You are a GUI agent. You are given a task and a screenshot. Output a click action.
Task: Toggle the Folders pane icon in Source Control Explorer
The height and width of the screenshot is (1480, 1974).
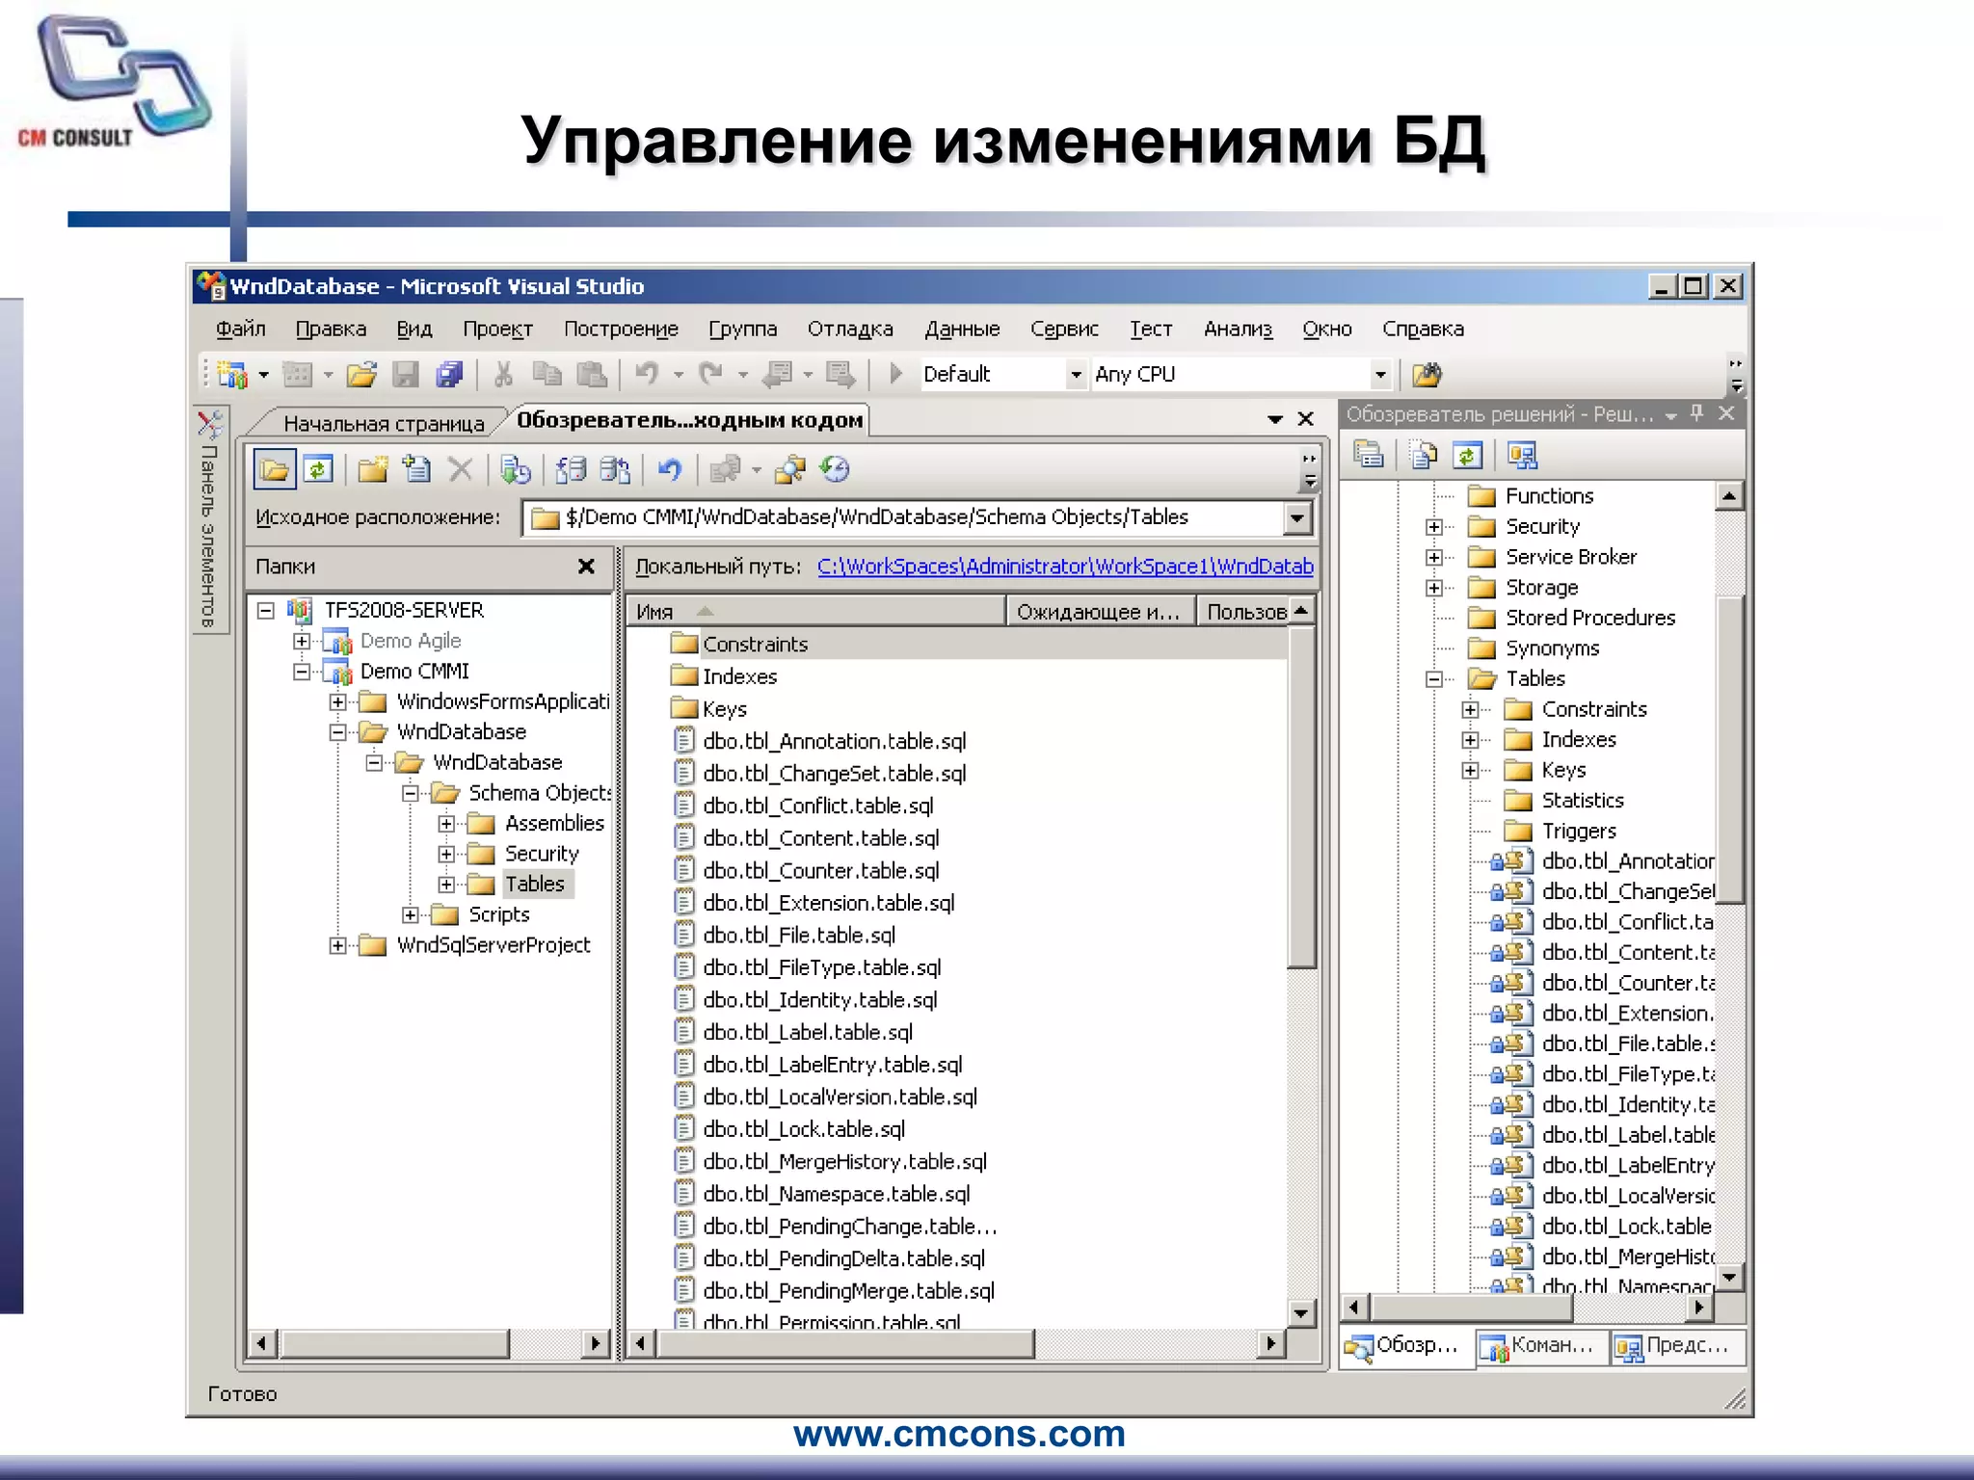point(274,470)
